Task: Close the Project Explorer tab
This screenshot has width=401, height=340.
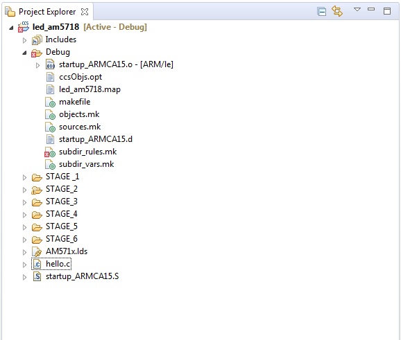Action: pos(85,12)
